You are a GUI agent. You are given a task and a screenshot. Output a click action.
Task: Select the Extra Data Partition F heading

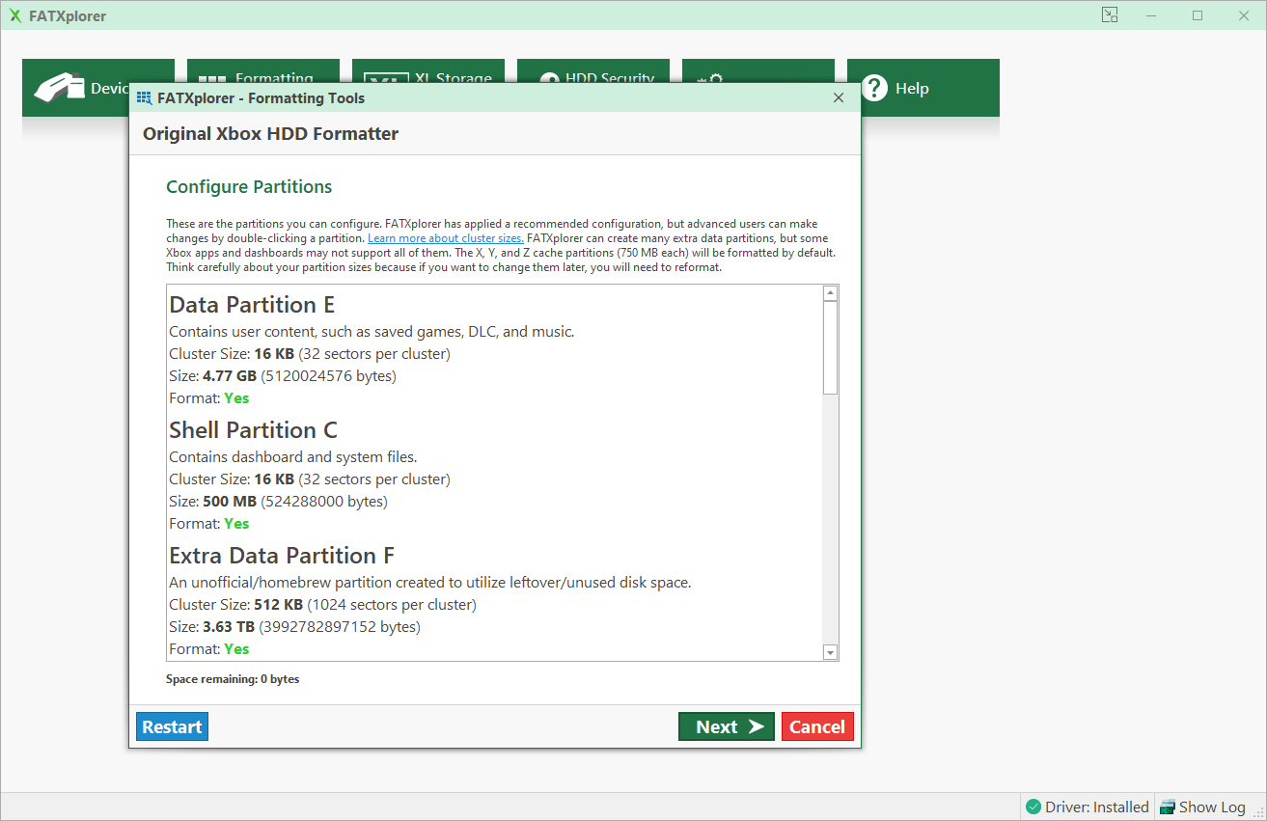(x=282, y=556)
